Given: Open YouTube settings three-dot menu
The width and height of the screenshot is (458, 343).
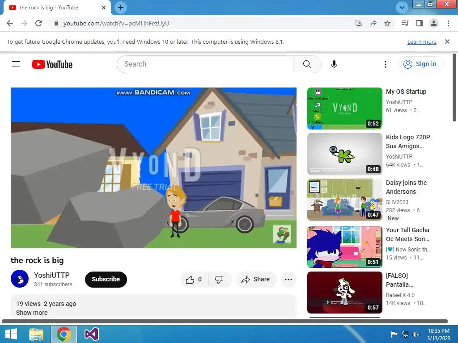Looking at the screenshot, I should pyautogui.click(x=386, y=64).
